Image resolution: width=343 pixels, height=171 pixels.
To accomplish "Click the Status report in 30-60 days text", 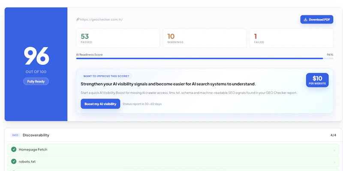I will click(x=142, y=104).
